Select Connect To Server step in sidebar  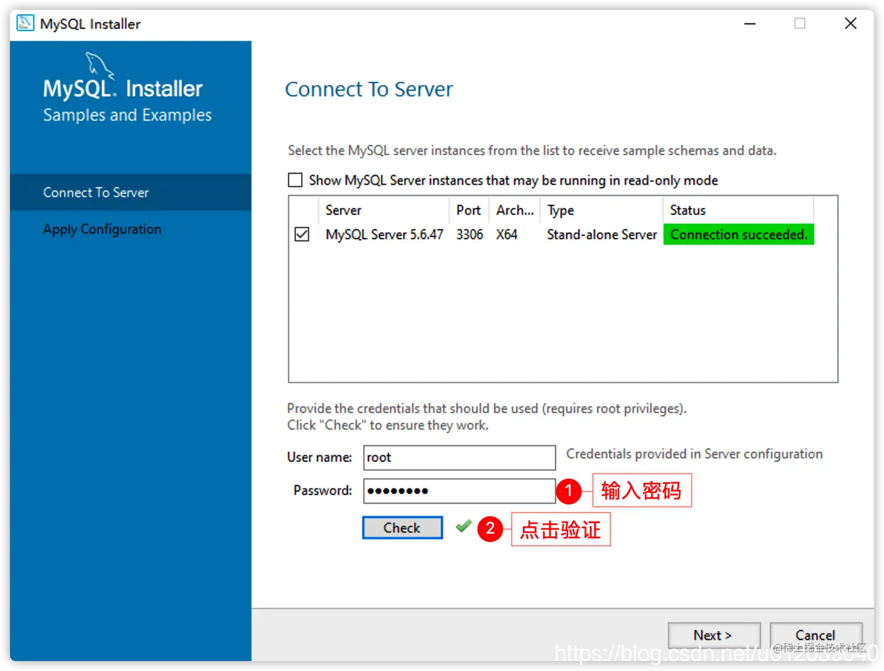pos(131,192)
